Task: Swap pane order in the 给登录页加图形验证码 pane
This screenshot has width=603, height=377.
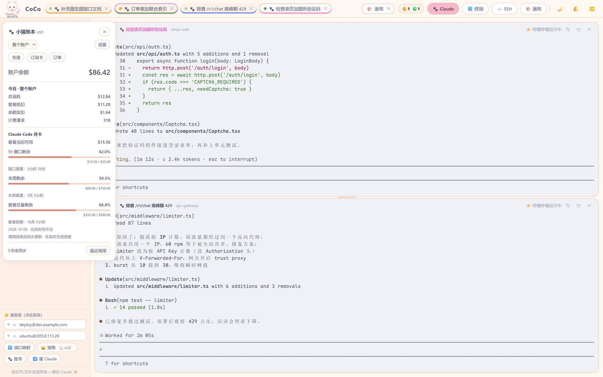Action: point(568,29)
